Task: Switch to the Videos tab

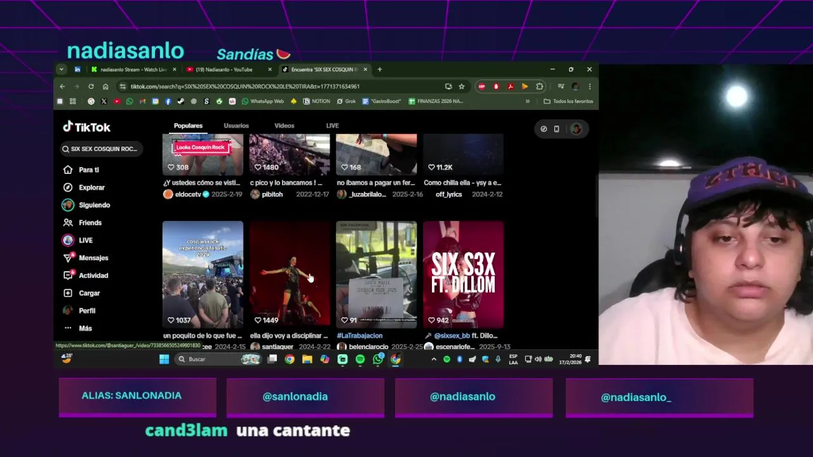Action: pyautogui.click(x=284, y=126)
